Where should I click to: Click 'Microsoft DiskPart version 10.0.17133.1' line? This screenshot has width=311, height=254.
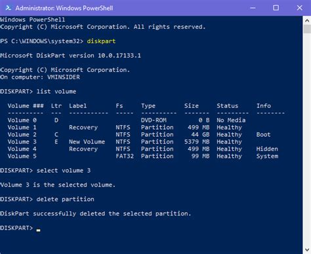pyautogui.click(x=70, y=56)
